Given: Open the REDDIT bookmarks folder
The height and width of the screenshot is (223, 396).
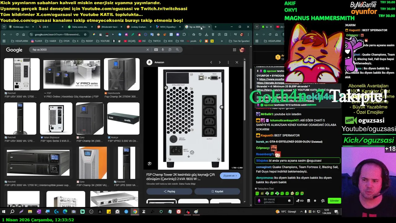Looking at the screenshot, I should point(87,41).
